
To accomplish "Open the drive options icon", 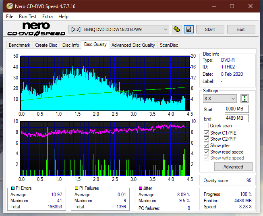I will pyautogui.click(x=177, y=29).
